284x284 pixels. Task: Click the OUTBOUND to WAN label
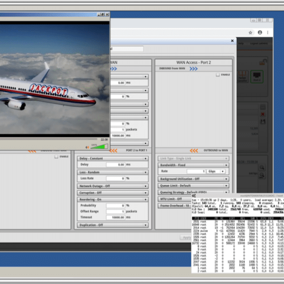coord(216,150)
